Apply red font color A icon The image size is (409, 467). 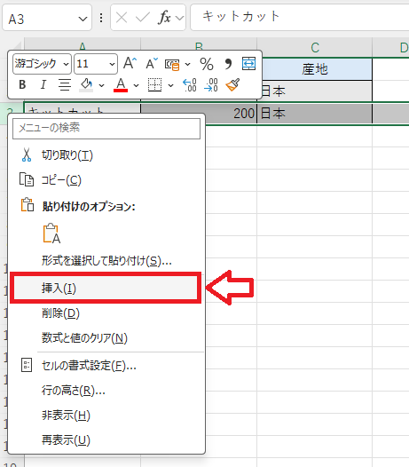point(121,85)
